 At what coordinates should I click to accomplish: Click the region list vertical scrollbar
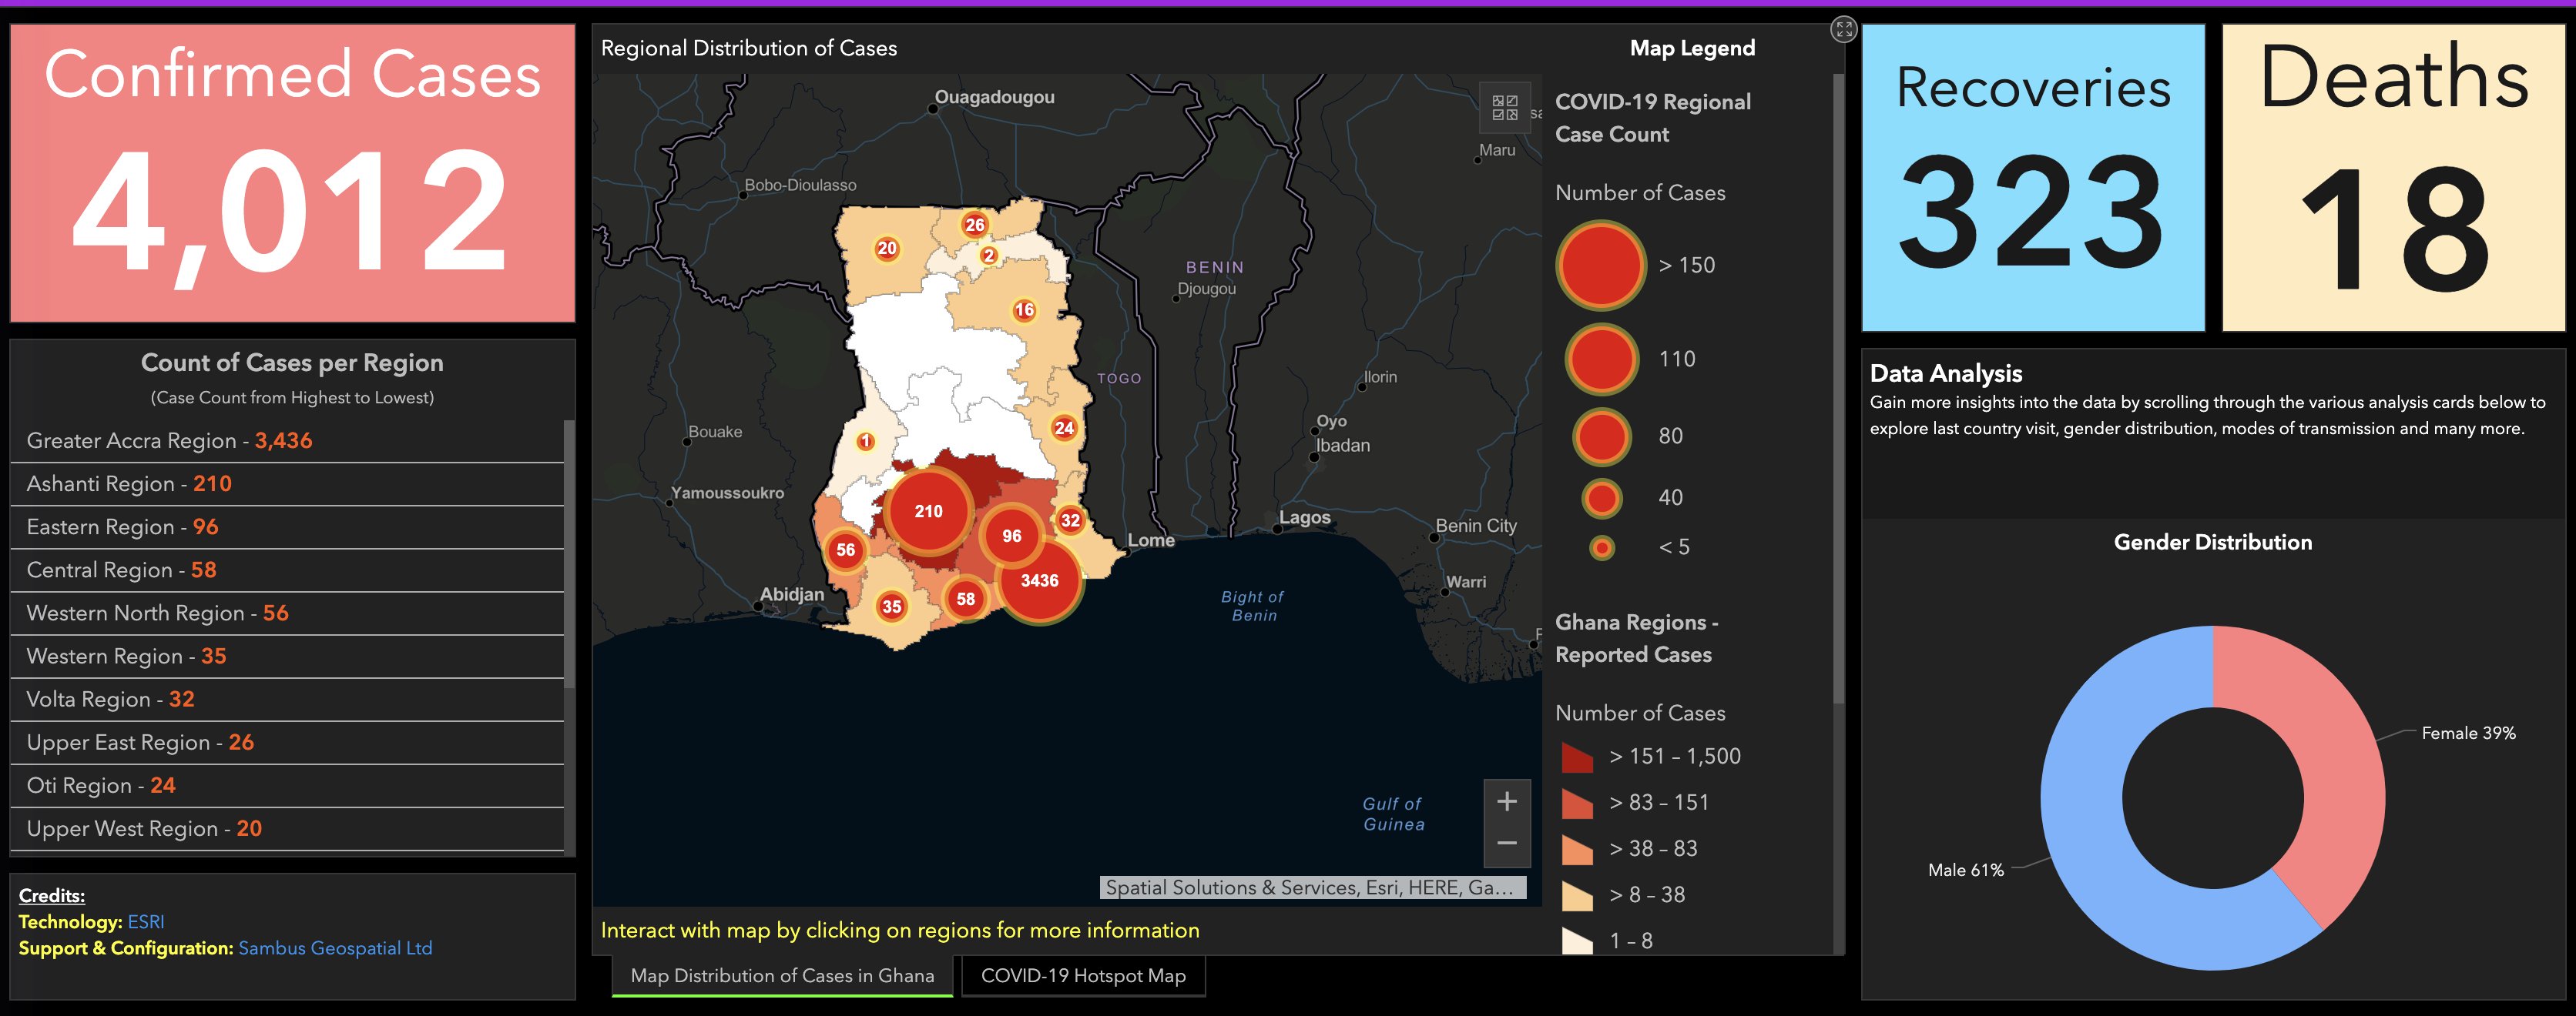pos(569,554)
